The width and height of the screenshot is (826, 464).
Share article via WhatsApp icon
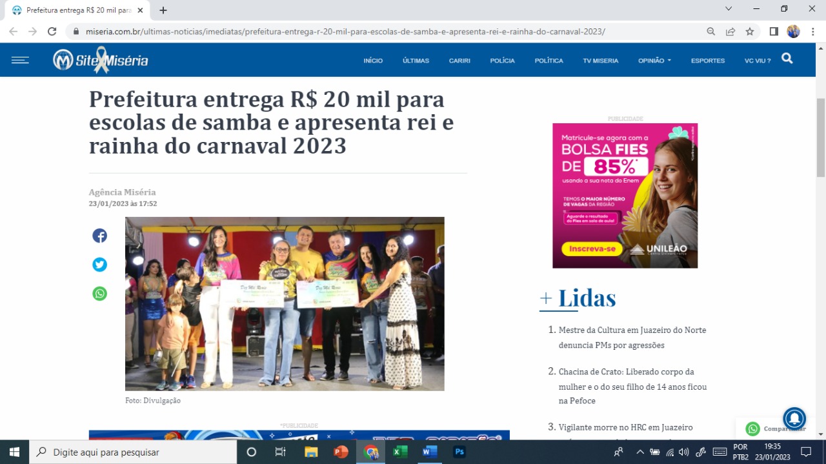99,294
